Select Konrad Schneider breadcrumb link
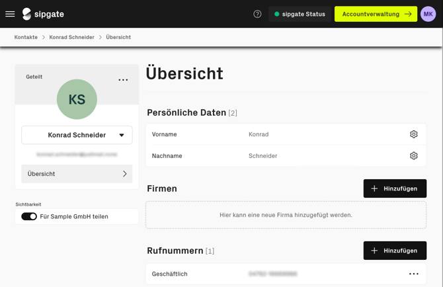Viewport: 443px width, 287px height. [x=71, y=37]
